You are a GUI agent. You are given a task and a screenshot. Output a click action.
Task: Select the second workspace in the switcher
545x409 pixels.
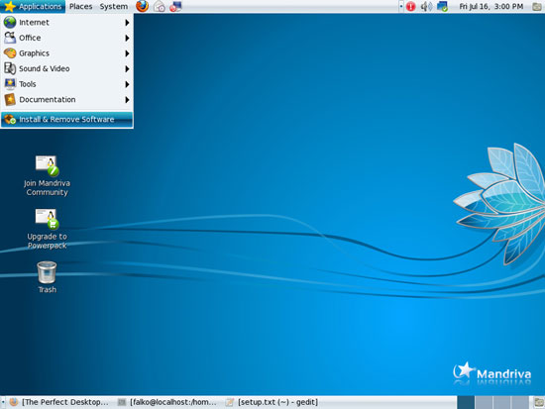tap(484, 402)
